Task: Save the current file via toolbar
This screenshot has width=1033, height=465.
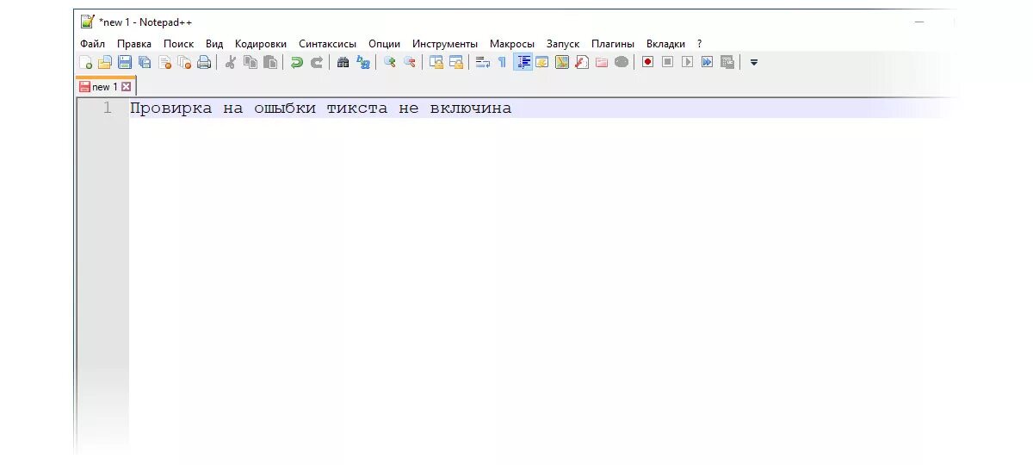Action: point(125,62)
